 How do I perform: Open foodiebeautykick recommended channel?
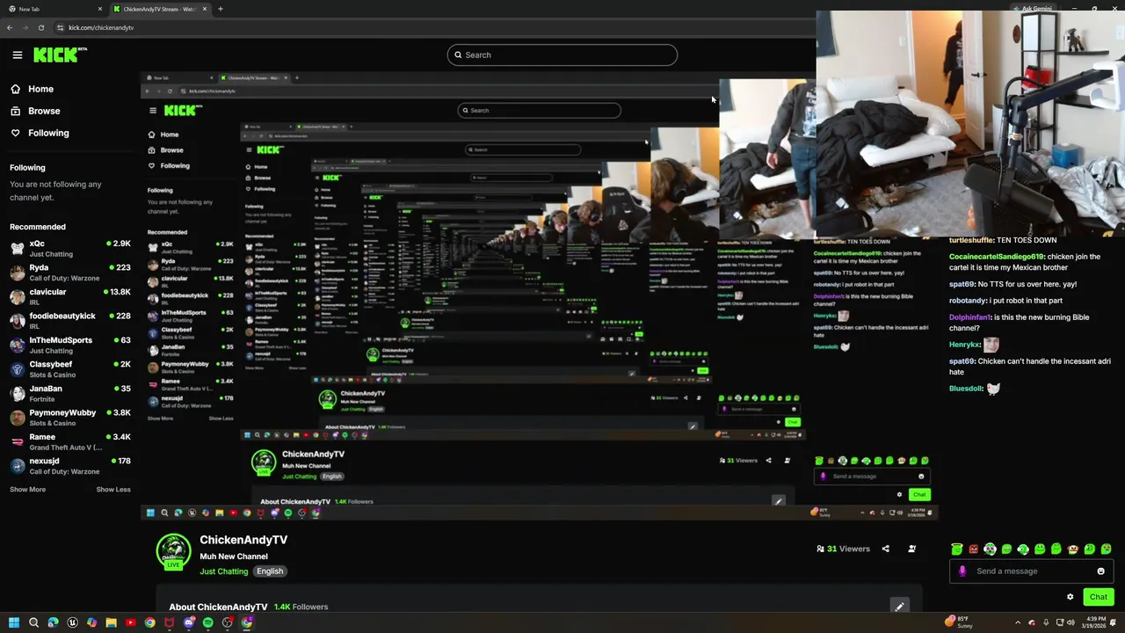pos(70,321)
